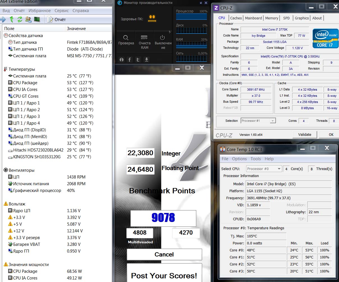Click the download arrow icon in performance monitor
Viewport: 339px width, 282px height.
(x=146, y=59)
